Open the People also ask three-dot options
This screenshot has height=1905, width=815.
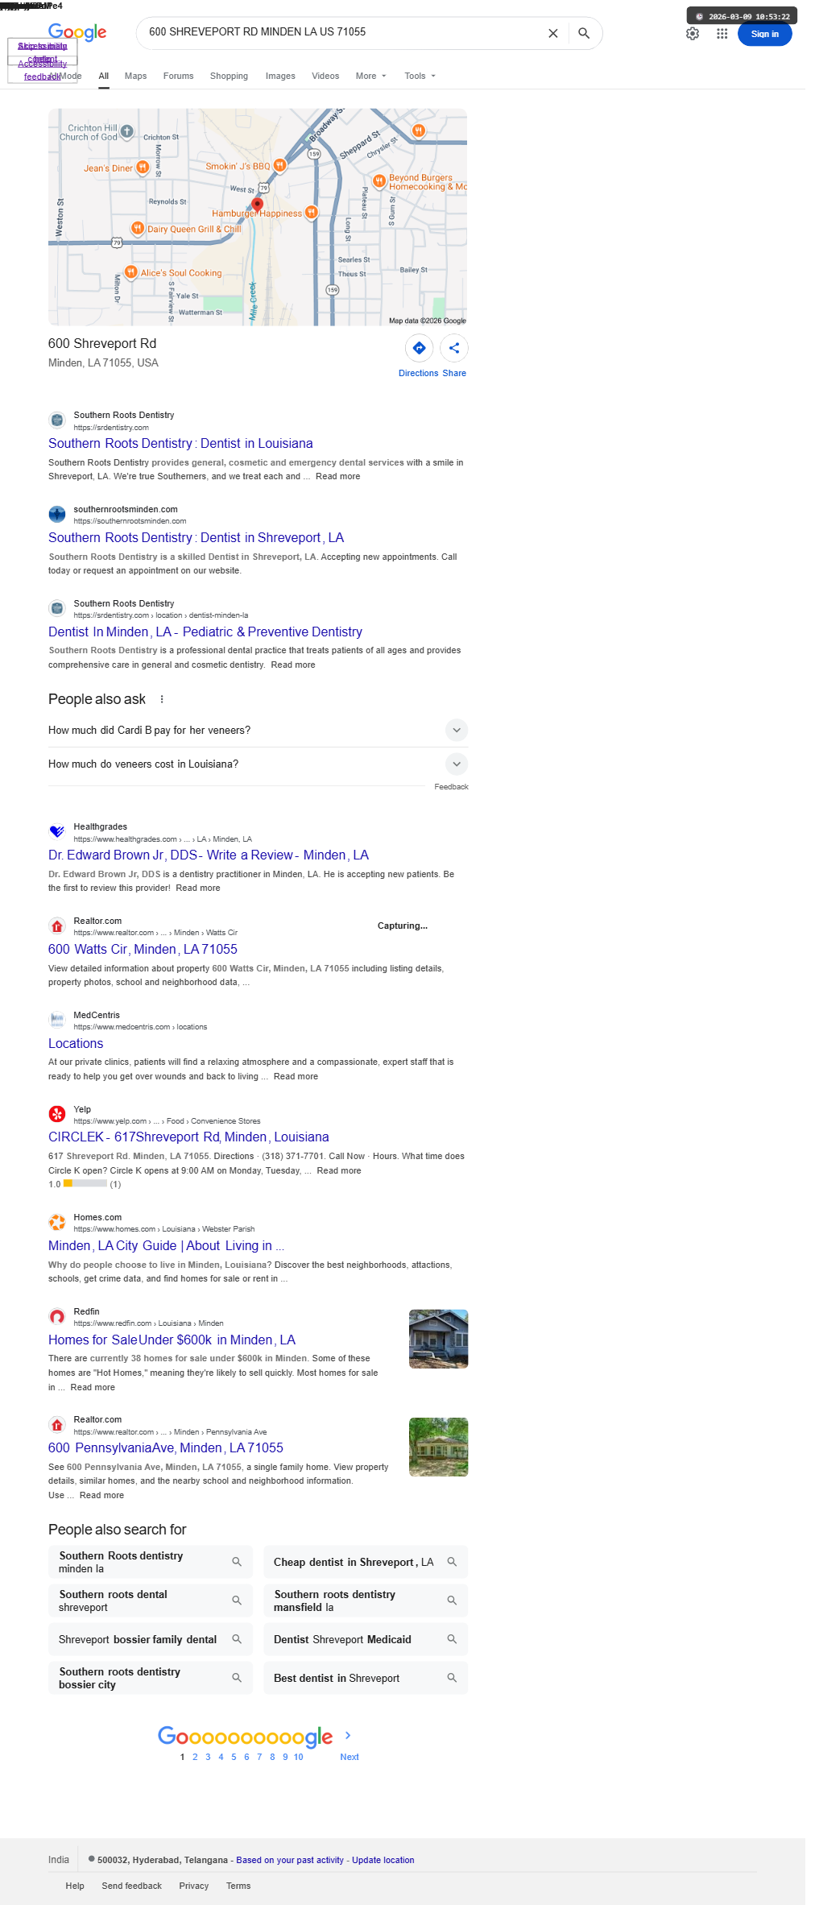[x=162, y=699]
